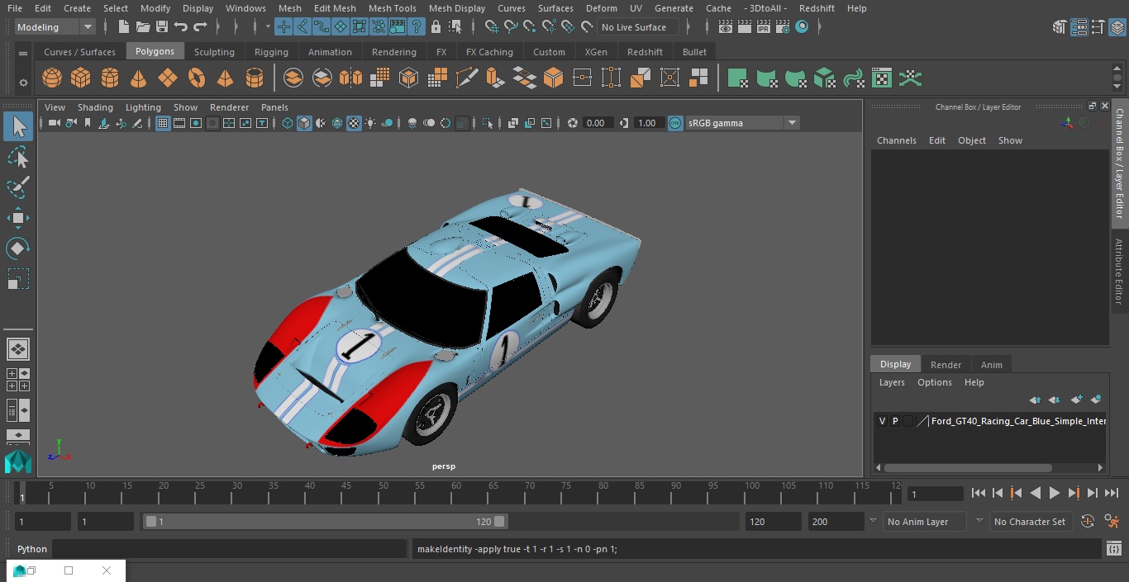Switch to the Rigging shelf tab

271,52
